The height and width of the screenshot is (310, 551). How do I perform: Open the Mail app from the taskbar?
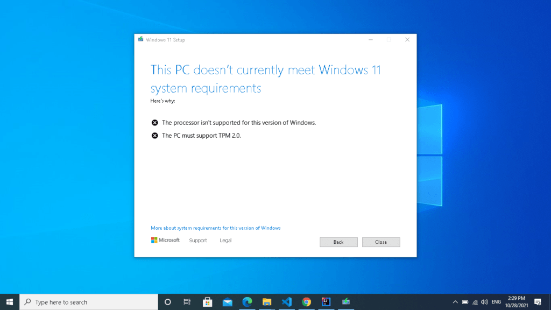coord(227,301)
